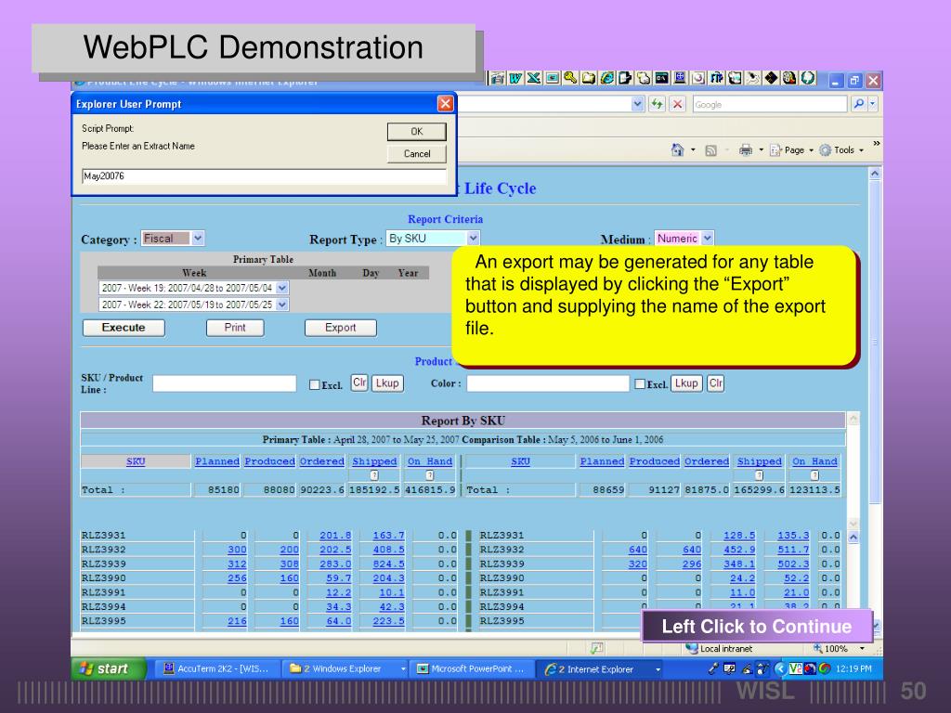
Task: Open the Internet Explorer shortcut bar icon
Action: click(606, 78)
